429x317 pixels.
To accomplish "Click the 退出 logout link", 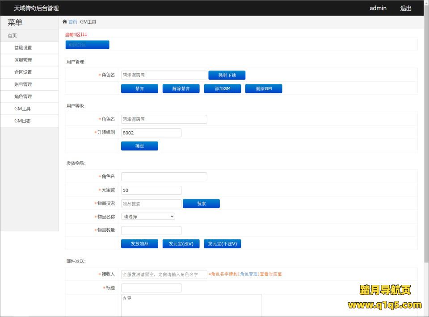I will point(406,8).
